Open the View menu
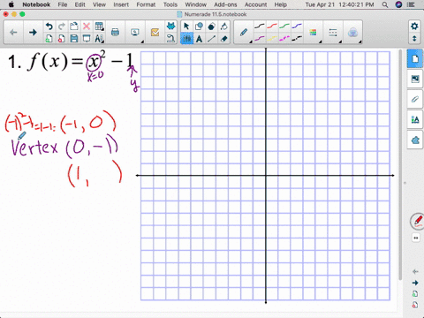Image resolution: width=424 pixels, height=318 pixels. (x=99, y=4)
